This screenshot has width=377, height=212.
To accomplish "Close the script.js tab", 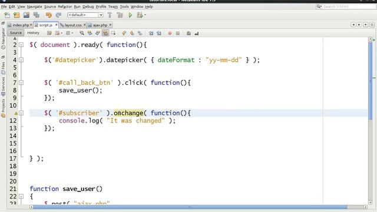I will pyautogui.click(x=57, y=25).
